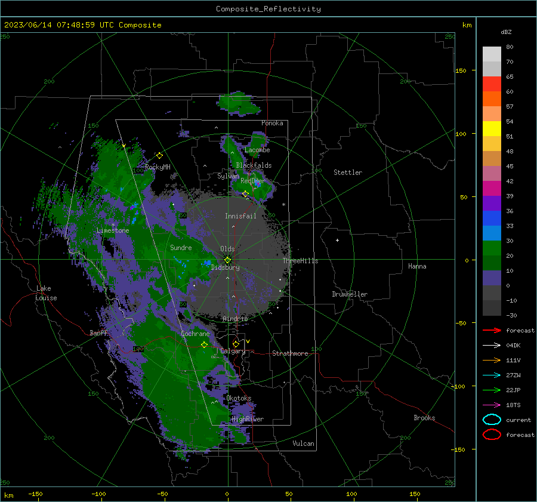Click the Cochrane city label
Image resolution: width=537 pixels, height=502 pixels.
pos(195,334)
